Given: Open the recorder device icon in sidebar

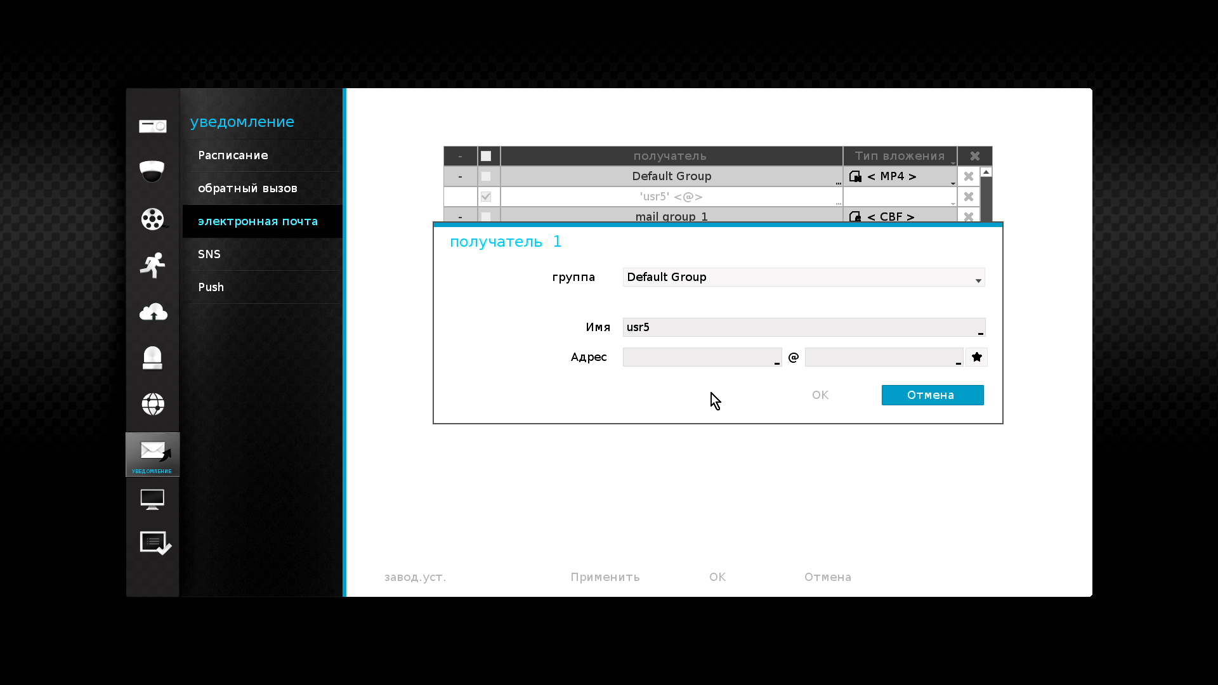Looking at the screenshot, I should click(152, 126).
